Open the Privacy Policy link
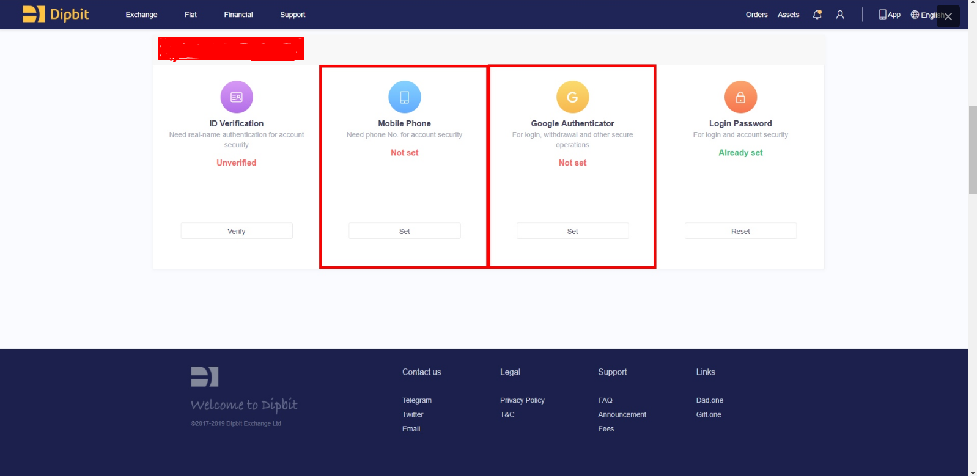 click(522, 400)
